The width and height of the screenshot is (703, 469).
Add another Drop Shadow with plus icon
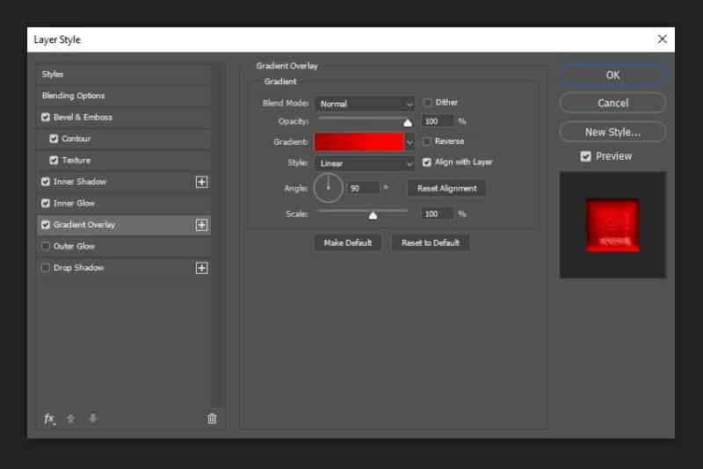point(202,268)
